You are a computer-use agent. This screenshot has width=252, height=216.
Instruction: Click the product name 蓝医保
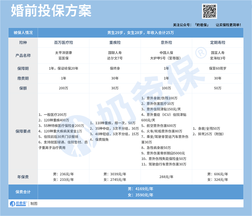(x=64, y=58)
